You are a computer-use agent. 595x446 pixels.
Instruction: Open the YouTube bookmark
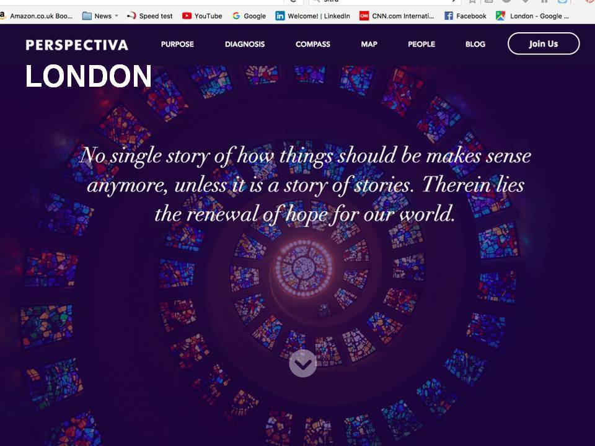point(202,16)
